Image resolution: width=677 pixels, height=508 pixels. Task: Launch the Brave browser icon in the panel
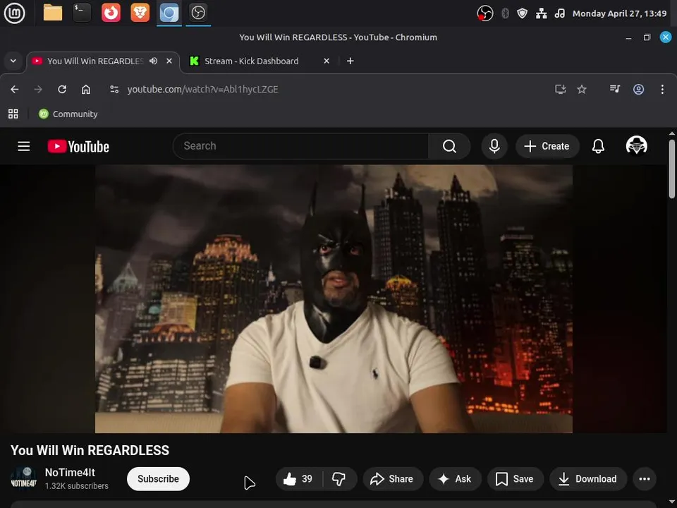pos(140,13)
